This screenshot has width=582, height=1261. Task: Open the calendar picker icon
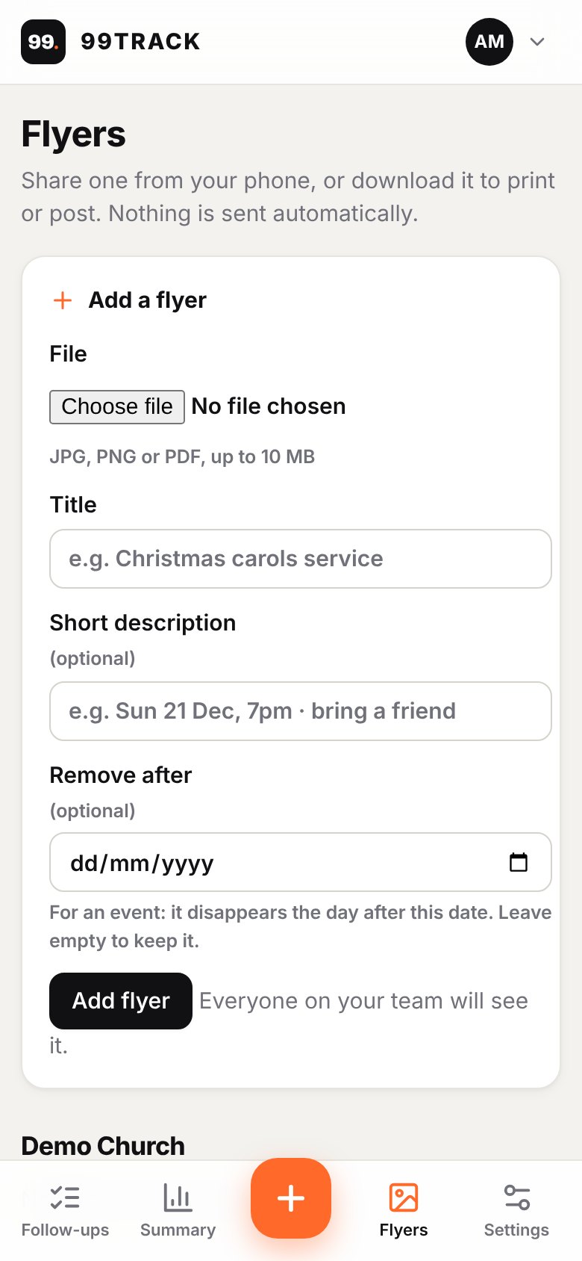(x=519, y=862)
